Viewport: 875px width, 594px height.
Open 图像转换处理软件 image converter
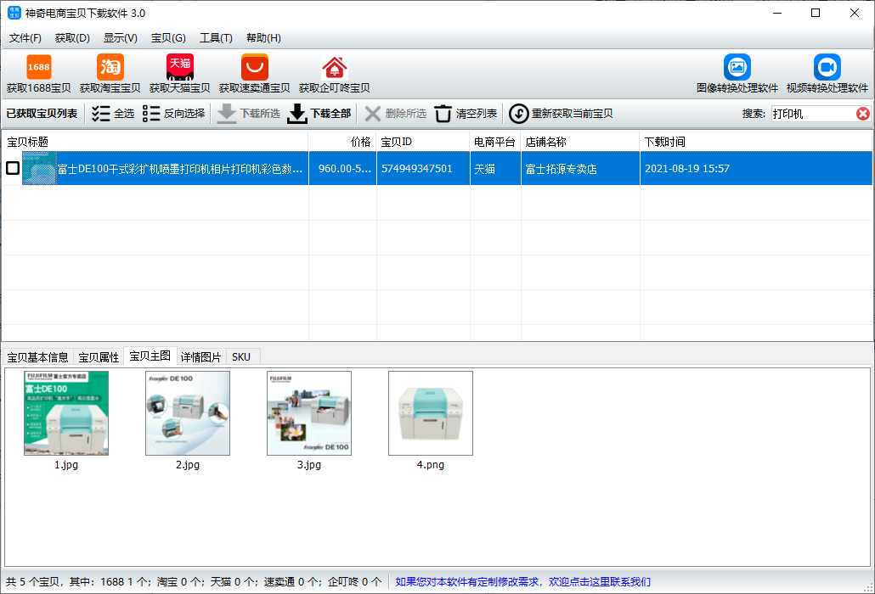click(737, 74)
